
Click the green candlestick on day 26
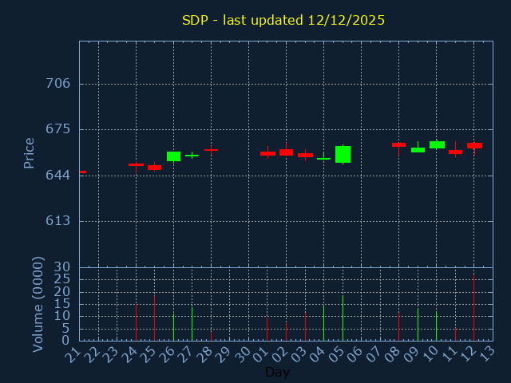click(173, 156)
